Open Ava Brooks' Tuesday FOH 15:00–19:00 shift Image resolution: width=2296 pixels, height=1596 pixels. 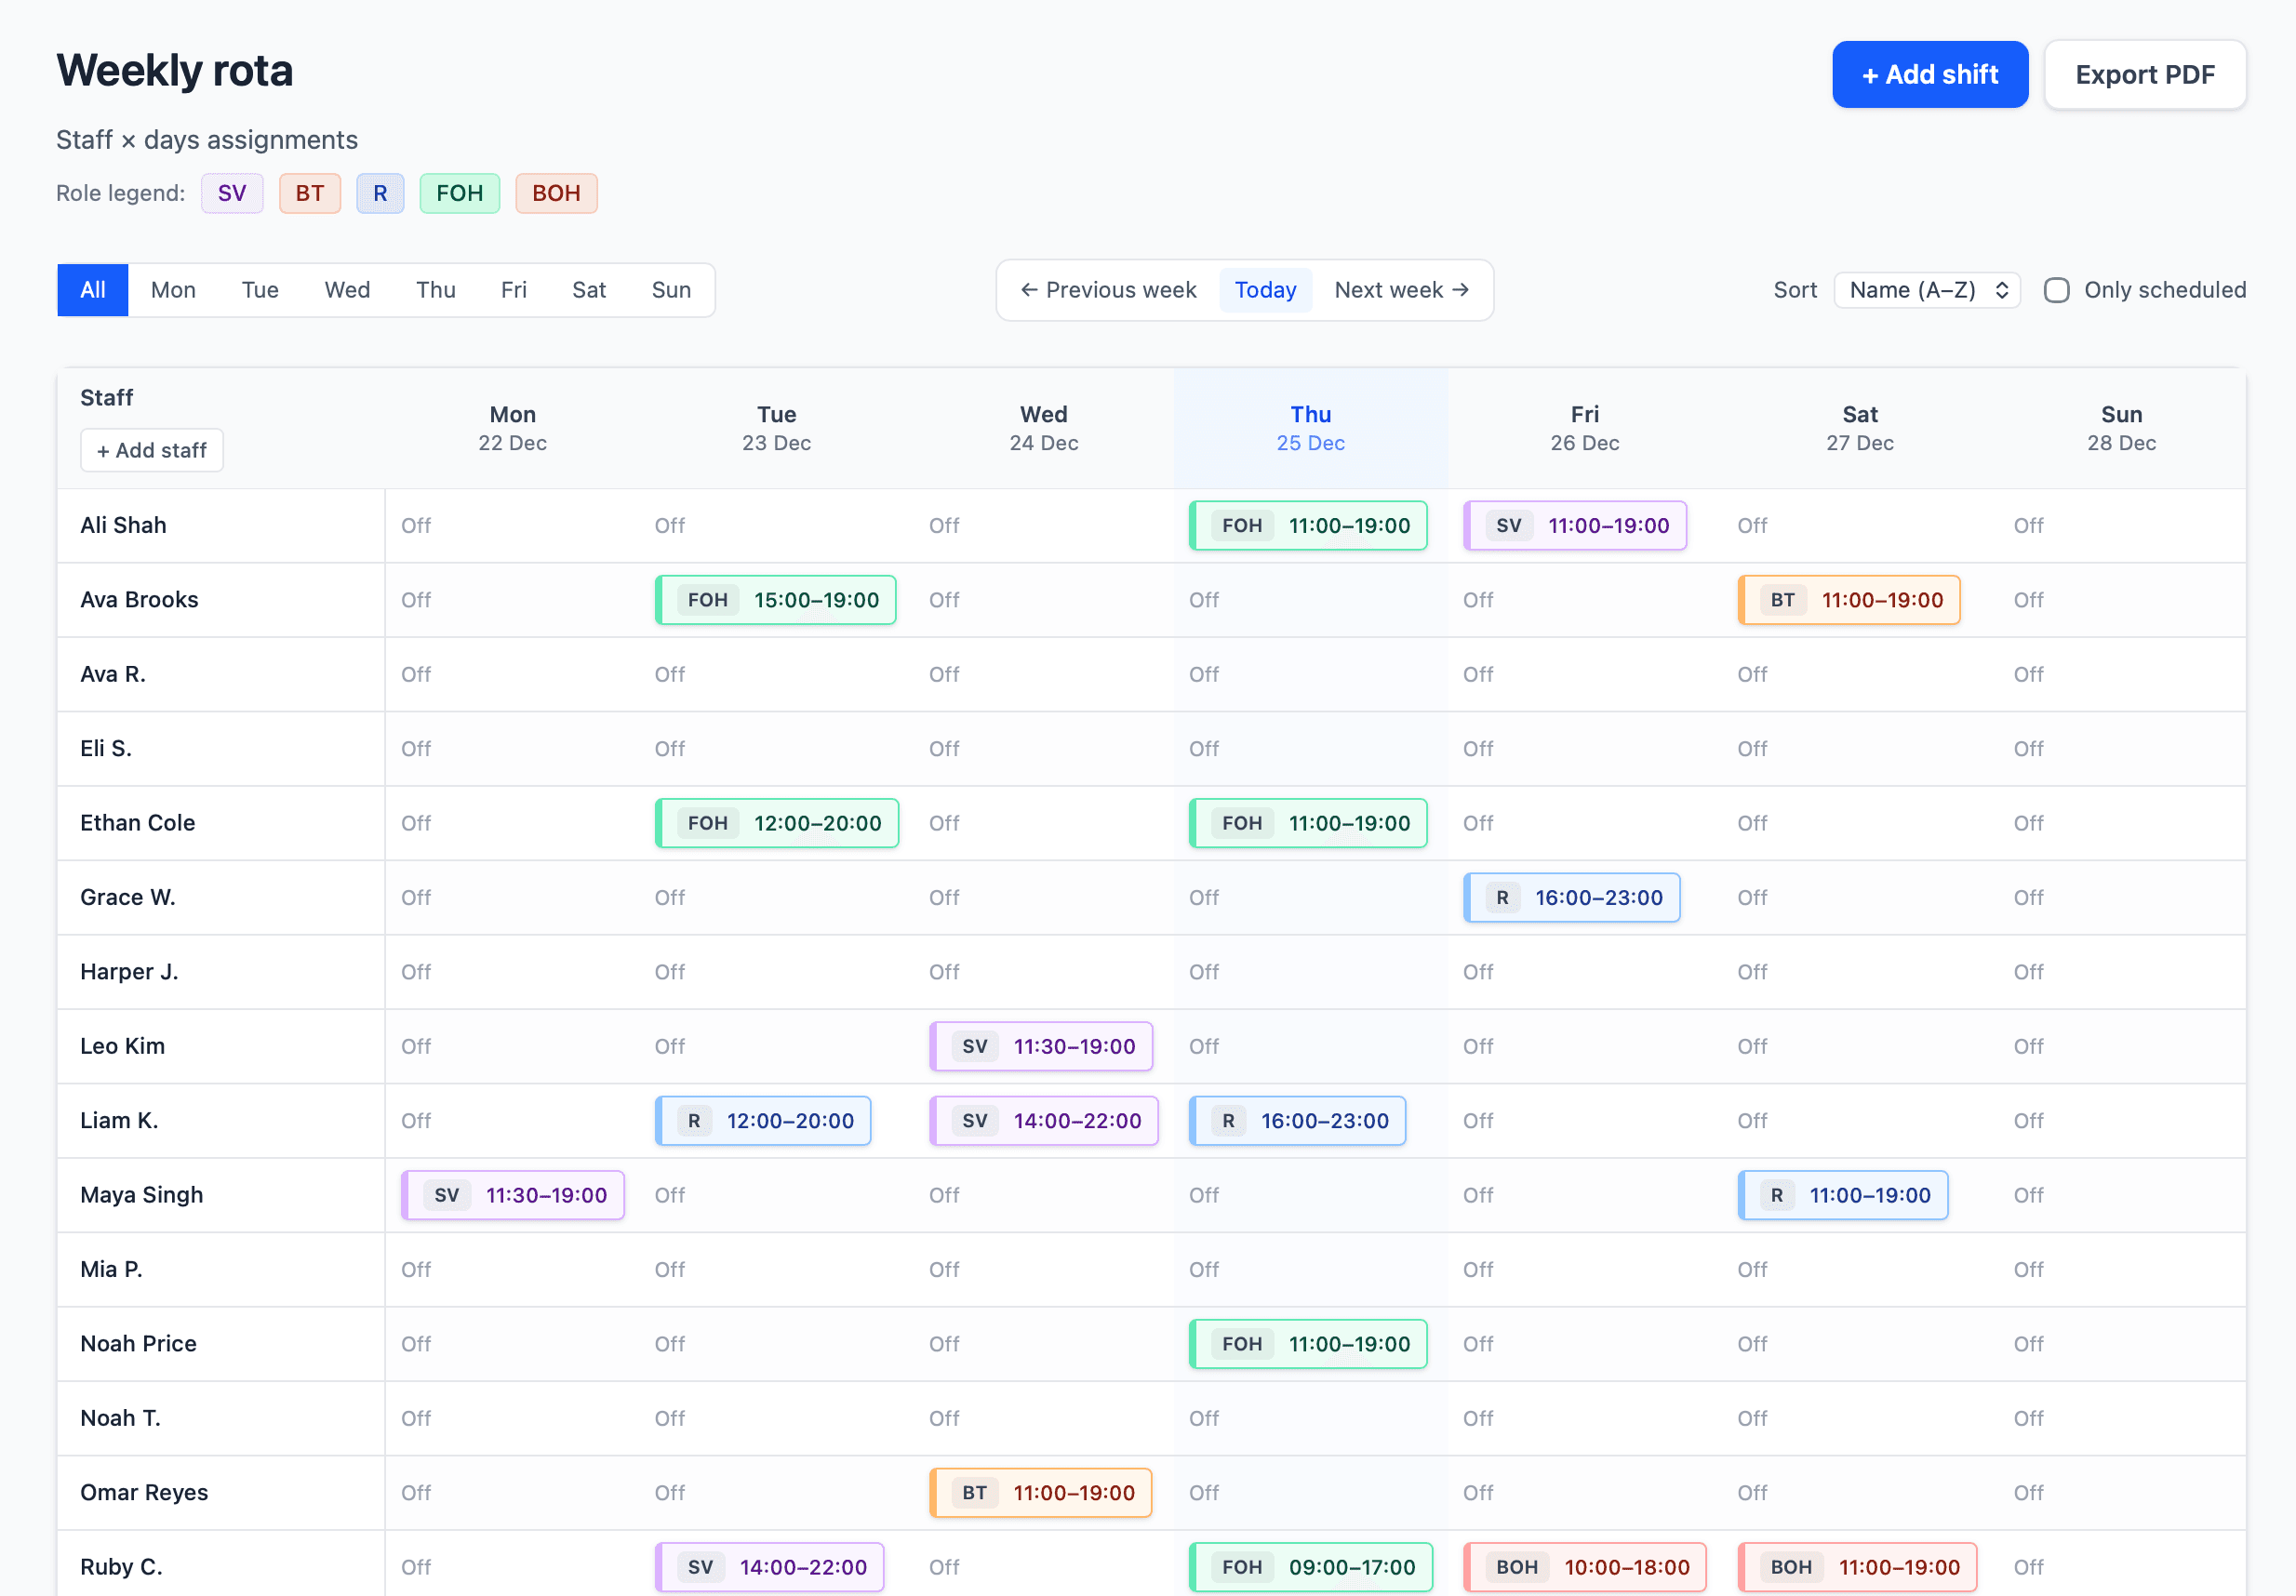pyautogui.click(x=776, y=600)
